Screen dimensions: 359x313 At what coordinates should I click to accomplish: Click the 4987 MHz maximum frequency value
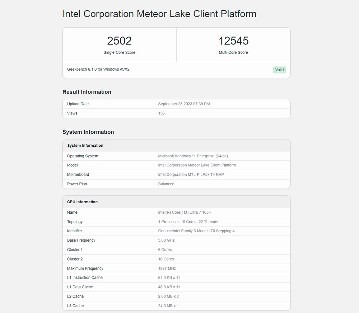pos(167,269)
